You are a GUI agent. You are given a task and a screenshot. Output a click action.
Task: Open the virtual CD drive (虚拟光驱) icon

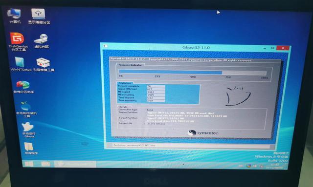click(42, 41)
